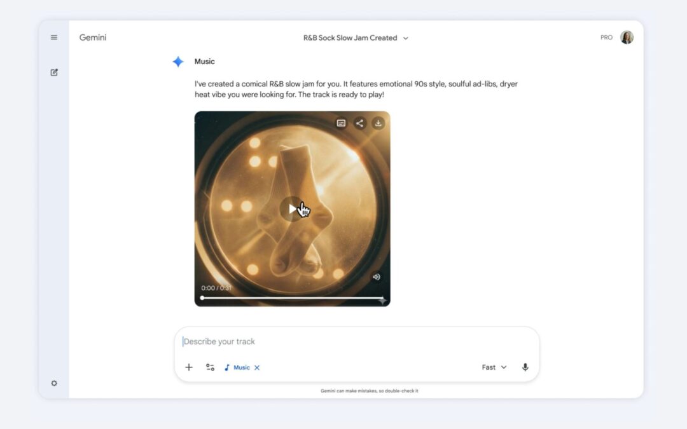The width and height of the screenshot is (687, 429).
Task: Click the Gemini label in the header
Action: (x=92, y=37)
